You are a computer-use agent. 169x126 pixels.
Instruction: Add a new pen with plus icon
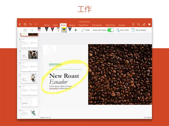coord(75,30)
